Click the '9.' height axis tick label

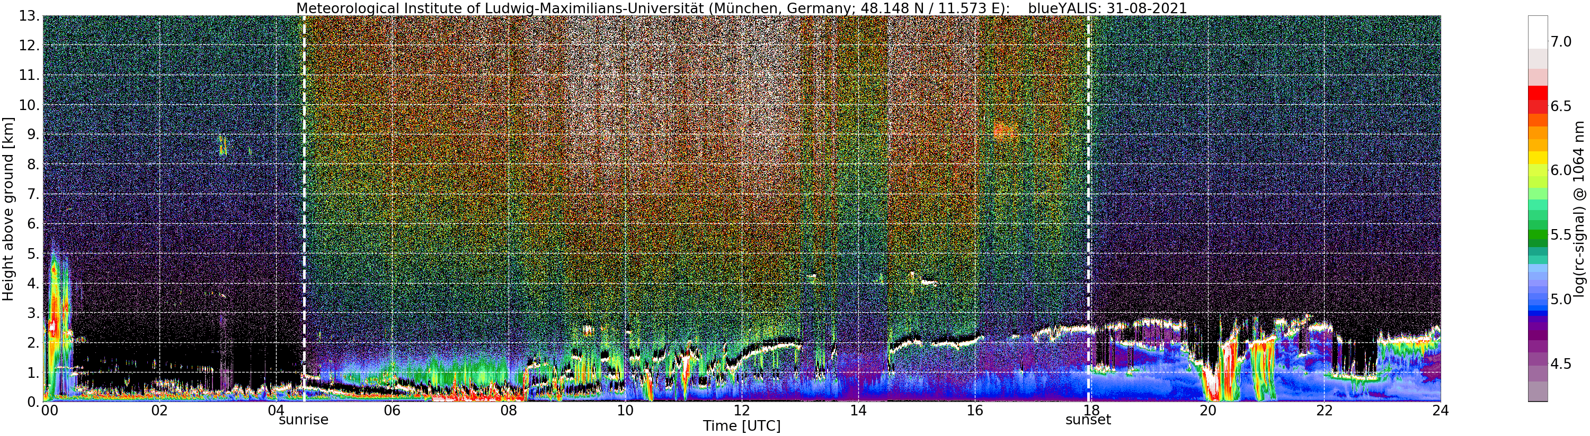click(33, 134)
